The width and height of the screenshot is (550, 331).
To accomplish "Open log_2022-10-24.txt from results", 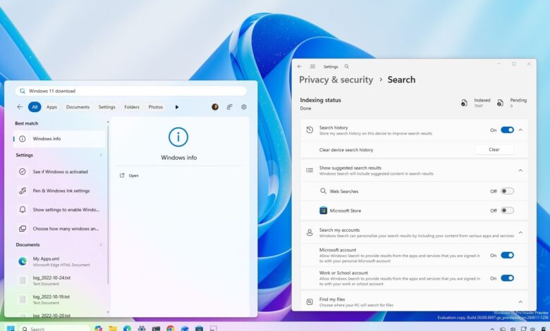I will tap(59, 280).
